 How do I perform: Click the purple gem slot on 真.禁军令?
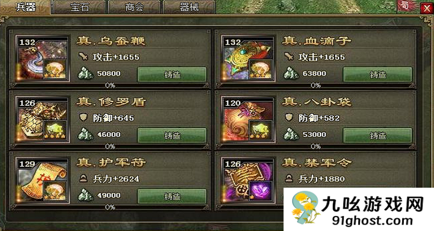click(260, 191)
